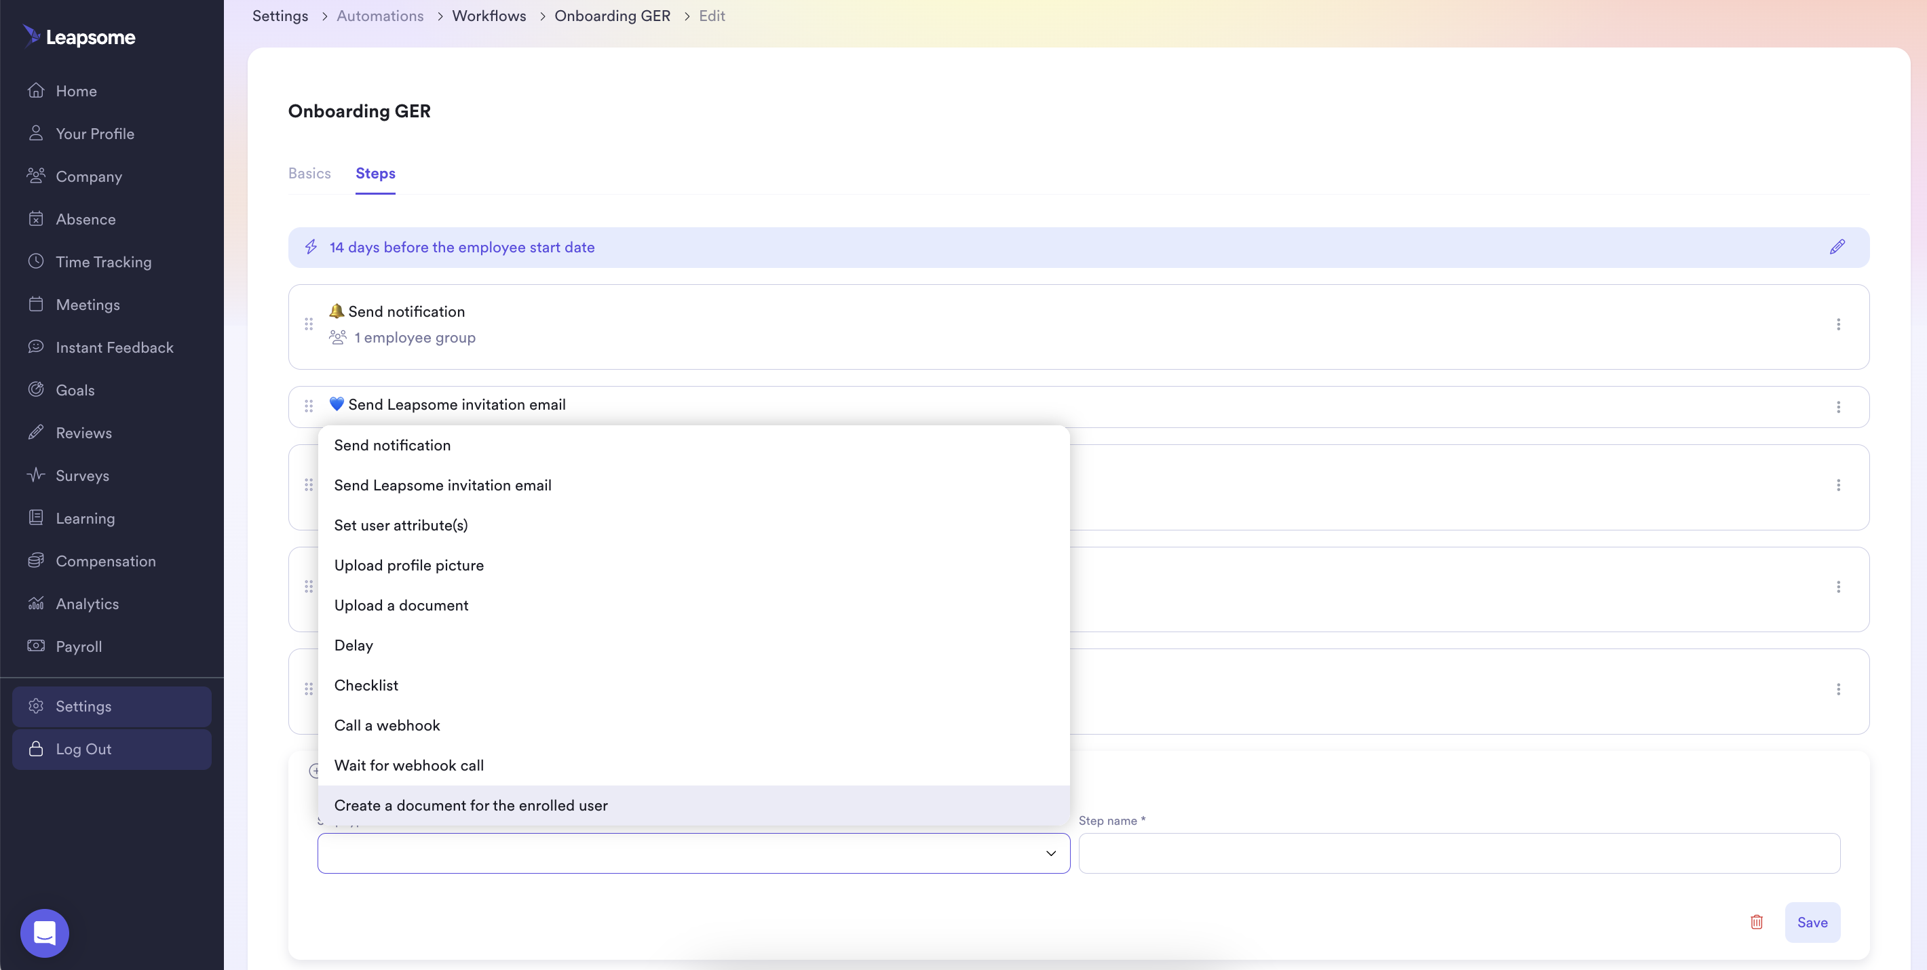Click the Compensation coins icon

click(36, 560)
